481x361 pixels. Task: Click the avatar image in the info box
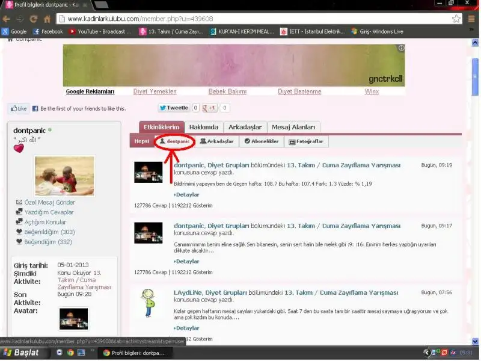pyautogui.click(x=73, y=319)
